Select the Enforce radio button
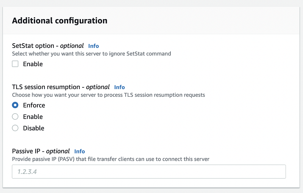Screen dimensions: 303x193 [15, 105]
